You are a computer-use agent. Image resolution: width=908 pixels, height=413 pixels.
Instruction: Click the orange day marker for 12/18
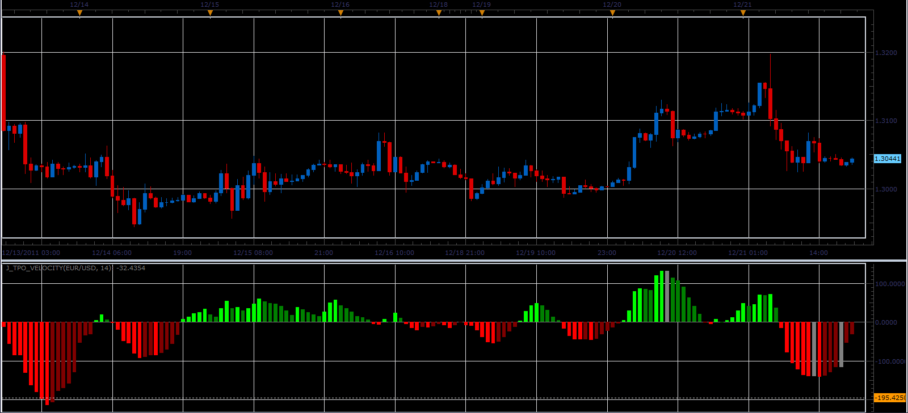click(439, 12)
